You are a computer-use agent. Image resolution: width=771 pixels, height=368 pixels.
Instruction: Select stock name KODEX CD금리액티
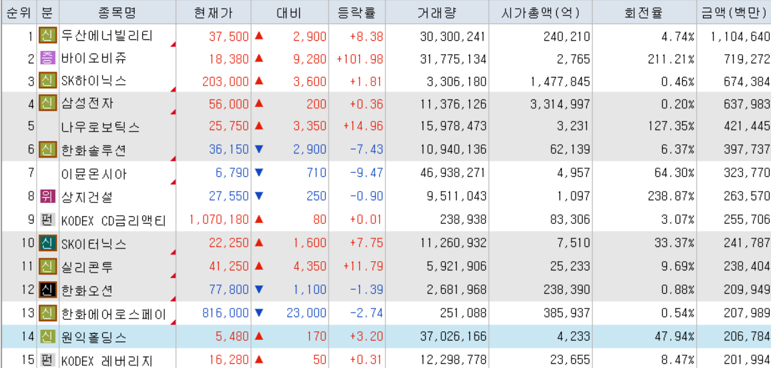click(114, 220)
